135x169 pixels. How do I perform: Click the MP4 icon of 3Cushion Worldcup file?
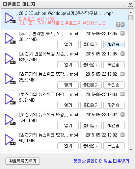point(10,18)
